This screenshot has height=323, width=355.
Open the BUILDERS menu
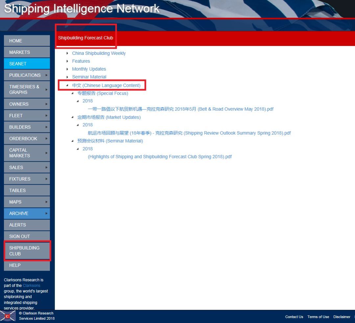pos(27,127)
